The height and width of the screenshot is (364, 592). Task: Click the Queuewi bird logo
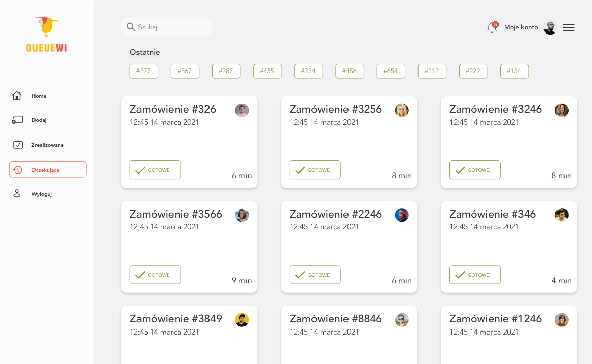pos(47,26)
